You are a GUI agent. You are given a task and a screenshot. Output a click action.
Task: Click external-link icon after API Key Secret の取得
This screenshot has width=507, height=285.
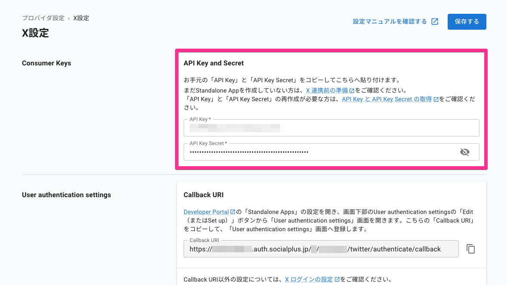[x=436, y=99]
